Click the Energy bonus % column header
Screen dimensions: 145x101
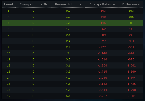33,4
